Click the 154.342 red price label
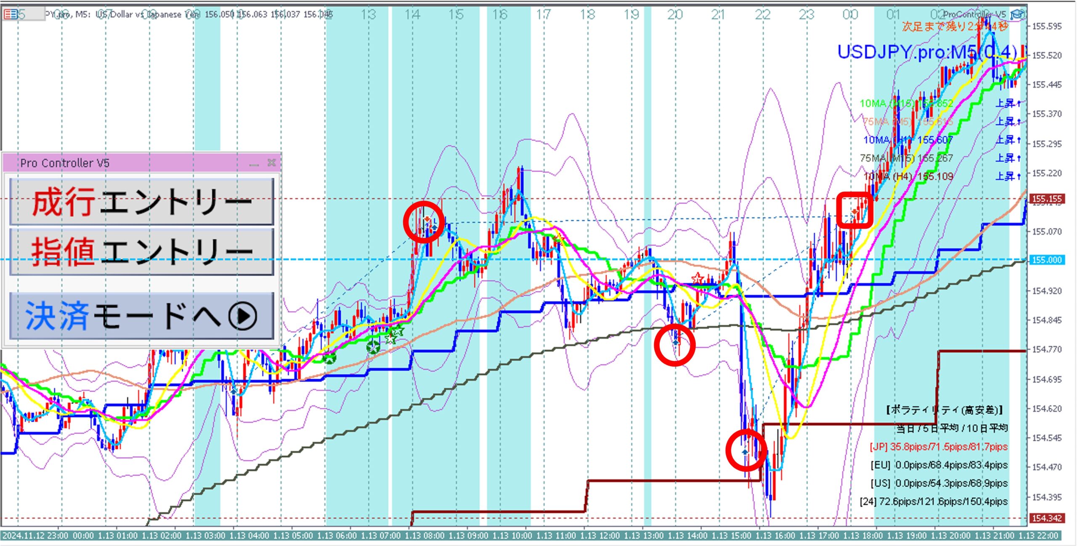1077x546 pixels. 1047,518
